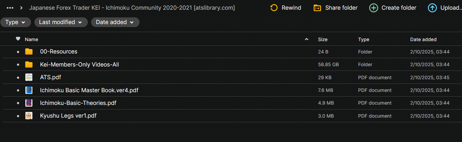Expand breadcrumb path ellipsis
Viewport: 462px width, 142px height.
click(x=10, y=8)
